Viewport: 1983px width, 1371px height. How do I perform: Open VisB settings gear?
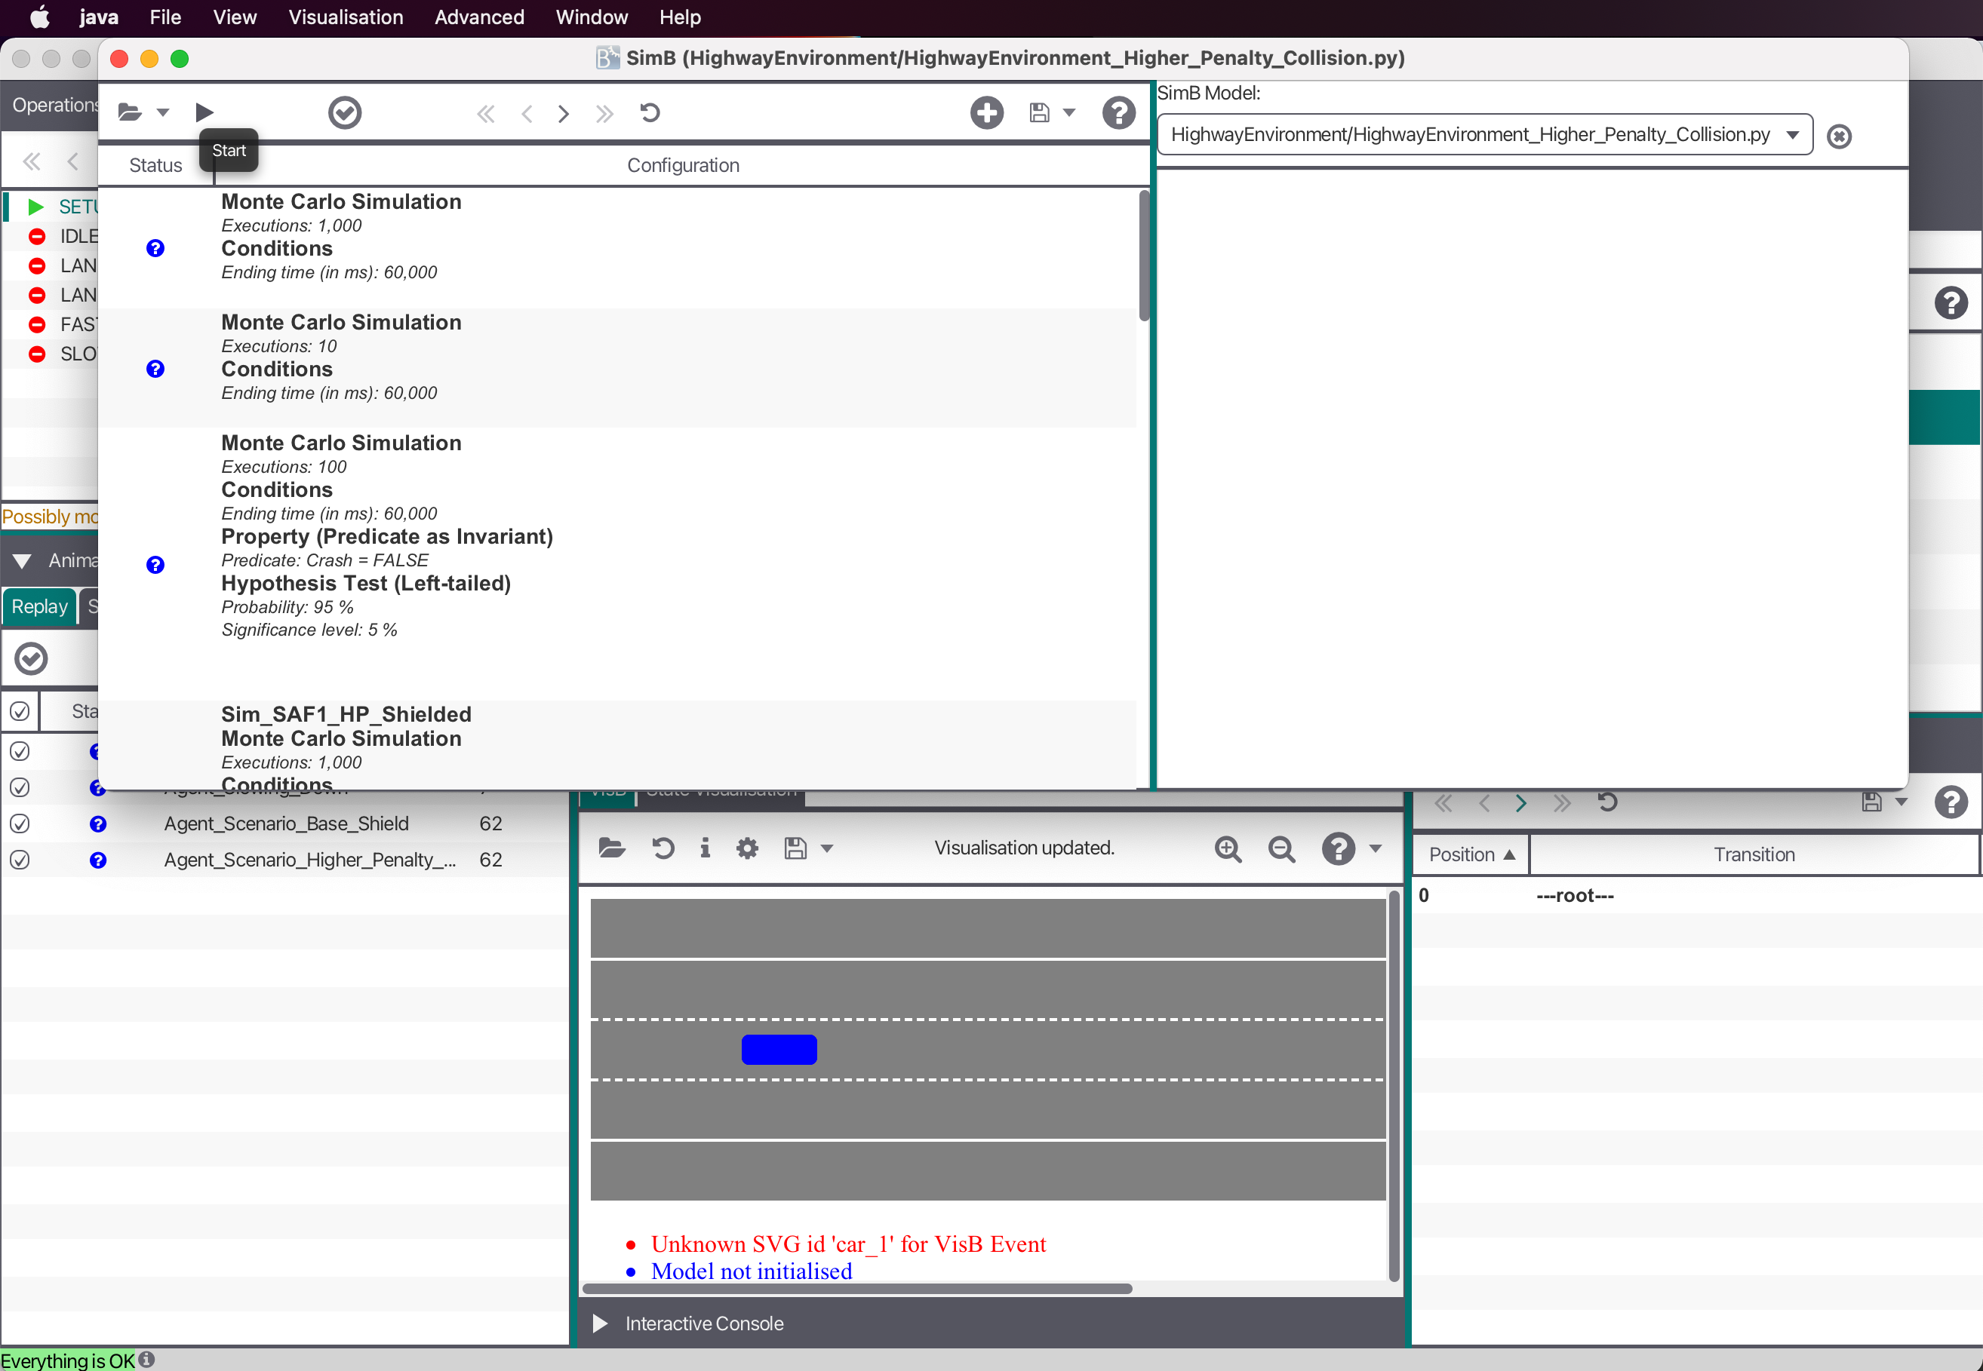click(x=747, y=848)
